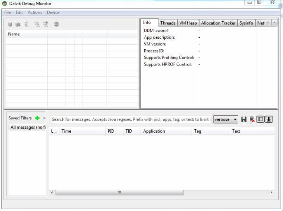The width and height of the screenshot is (283, 211).
Task: Click the logcat horizontal scrollbar thumb
Action: [x=119, y=193]
